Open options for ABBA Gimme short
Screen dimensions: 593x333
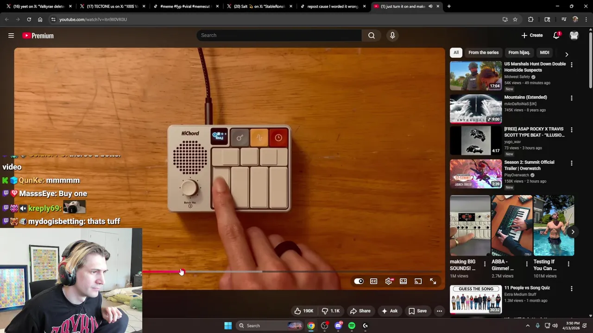point(526,264)
